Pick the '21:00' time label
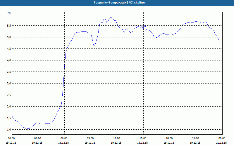234x146 pixels. 196,138
